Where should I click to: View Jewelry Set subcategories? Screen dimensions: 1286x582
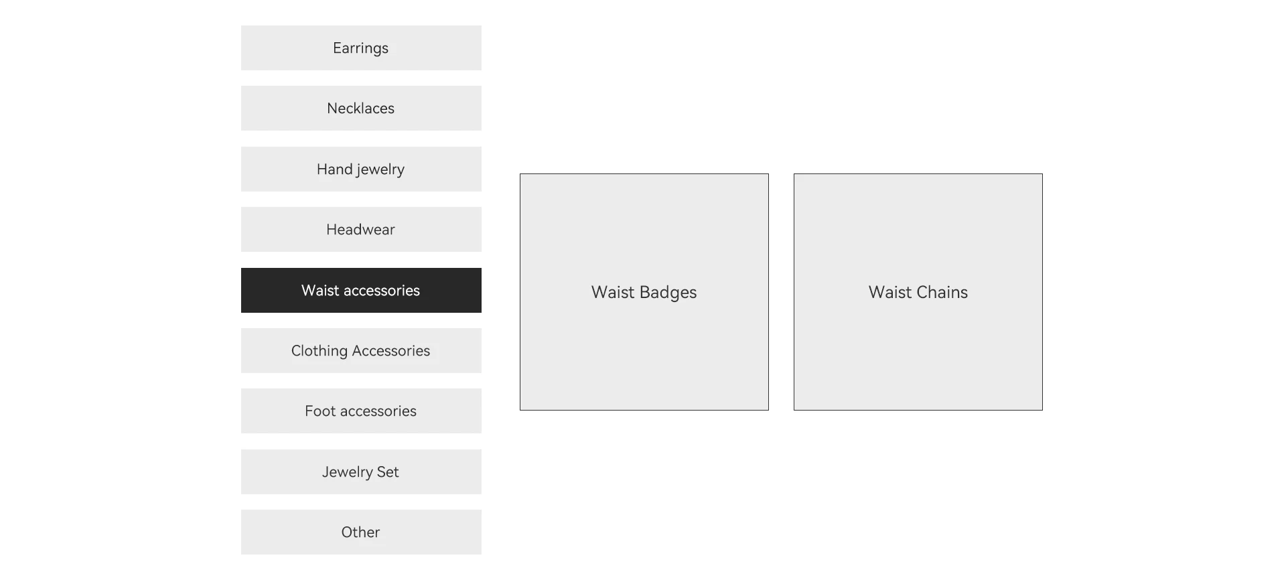361,472
